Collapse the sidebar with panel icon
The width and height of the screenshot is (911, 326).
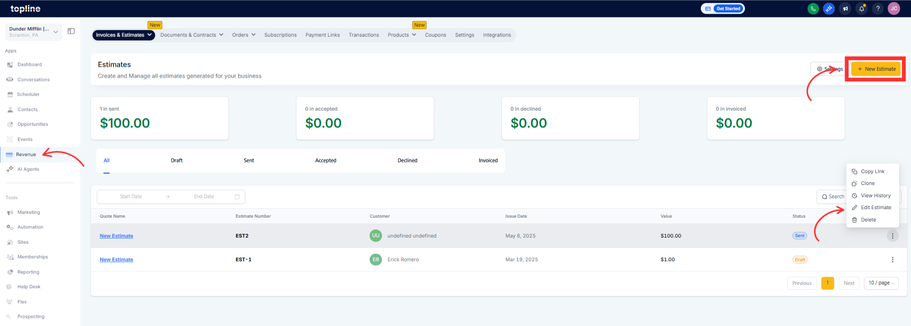coord(71,31)
